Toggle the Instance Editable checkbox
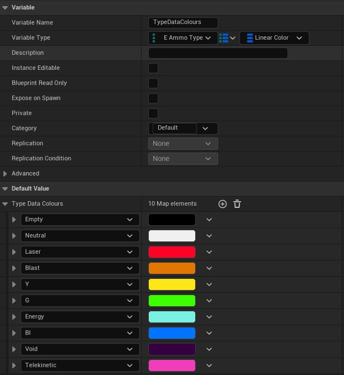The width and height of the screenshot is (344, 375). point(153,68)
